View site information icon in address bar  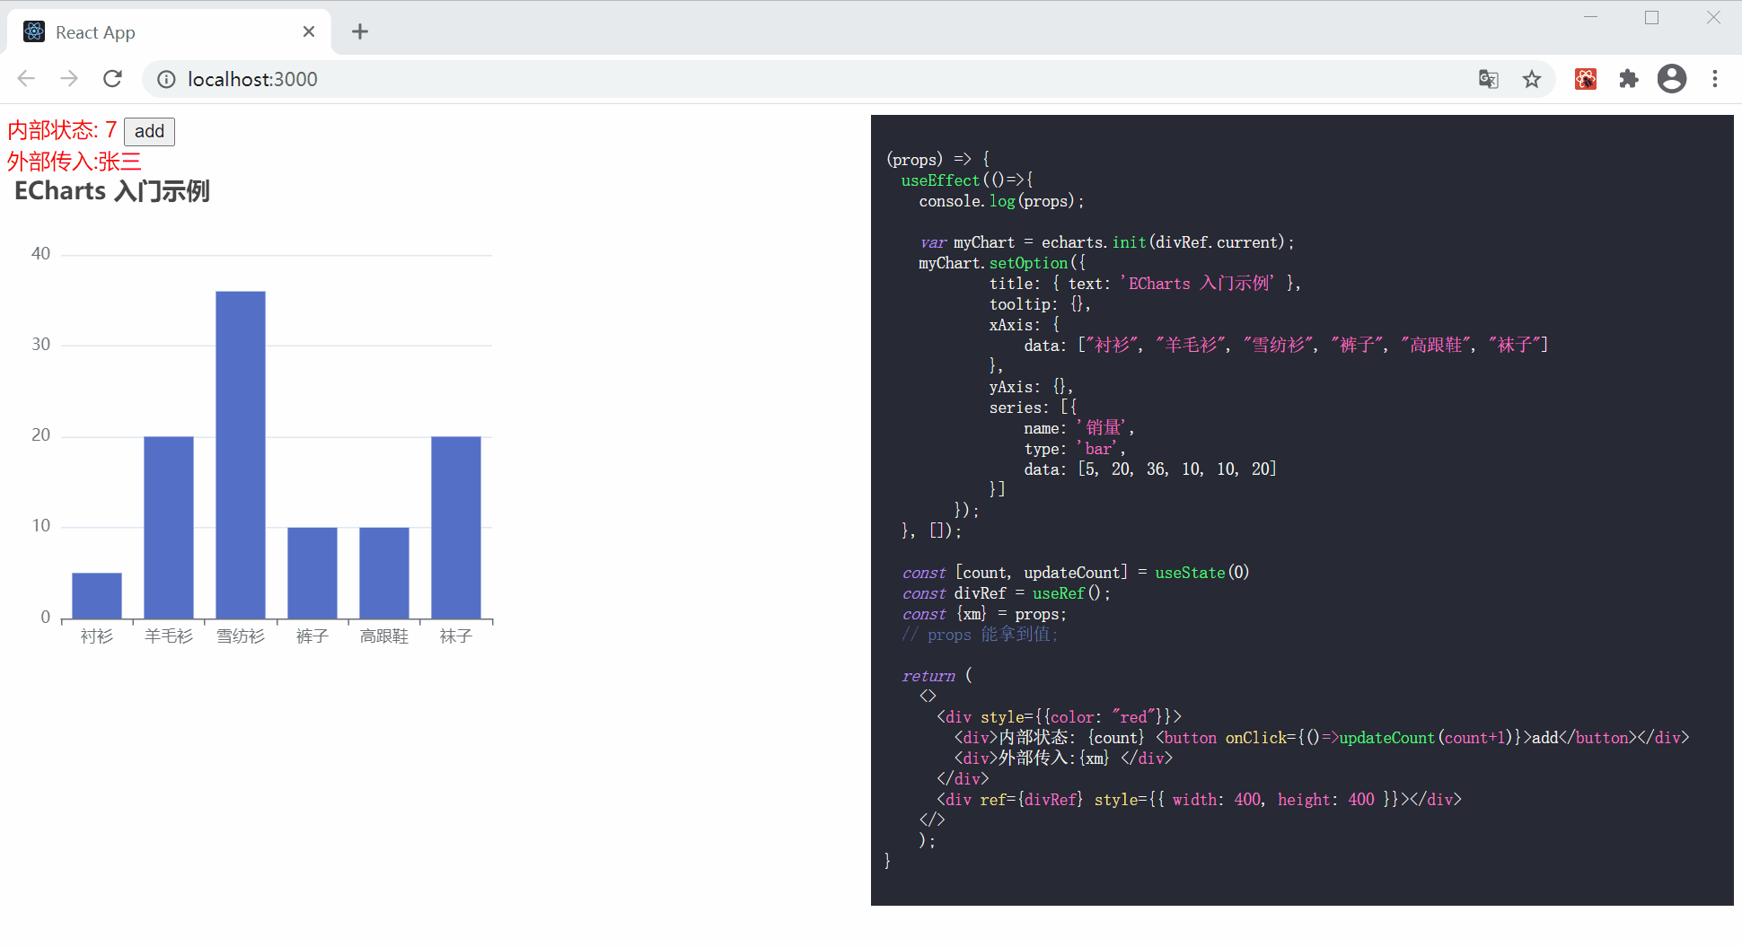[166, 80]
